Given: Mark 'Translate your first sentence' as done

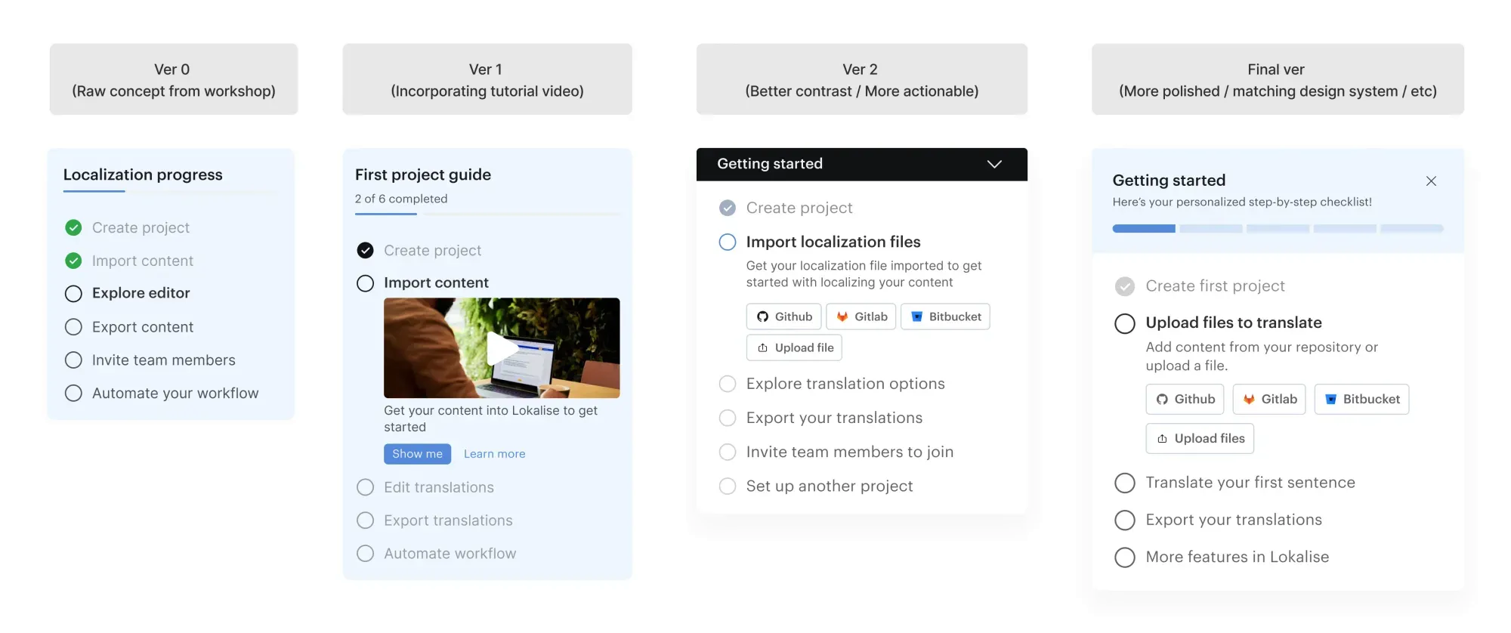Looking at the screenshot, I should coord(1125,483).
